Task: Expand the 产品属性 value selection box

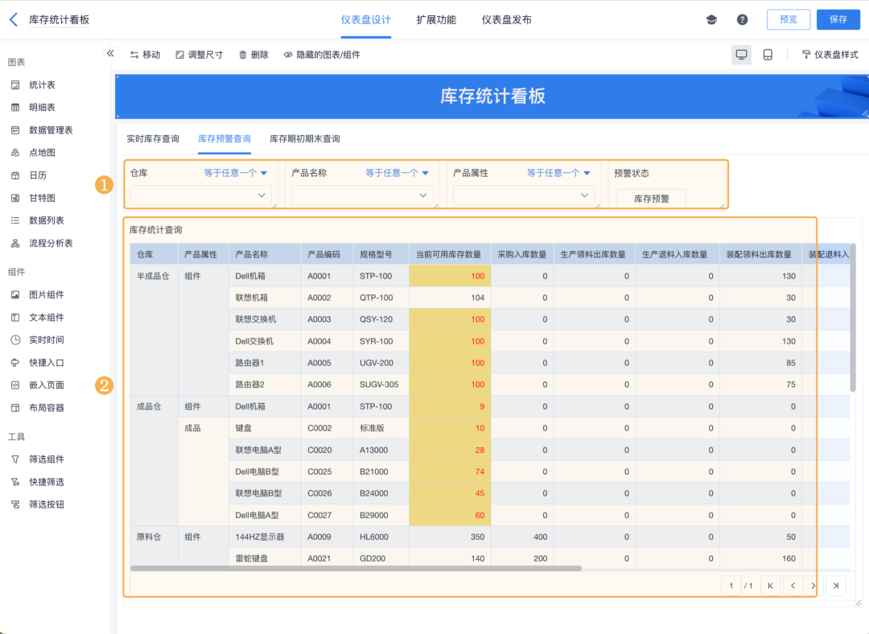Action: [524, 195]
